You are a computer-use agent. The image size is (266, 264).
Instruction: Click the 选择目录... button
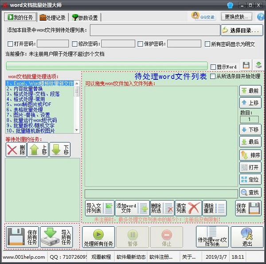(x=242, y=30)
